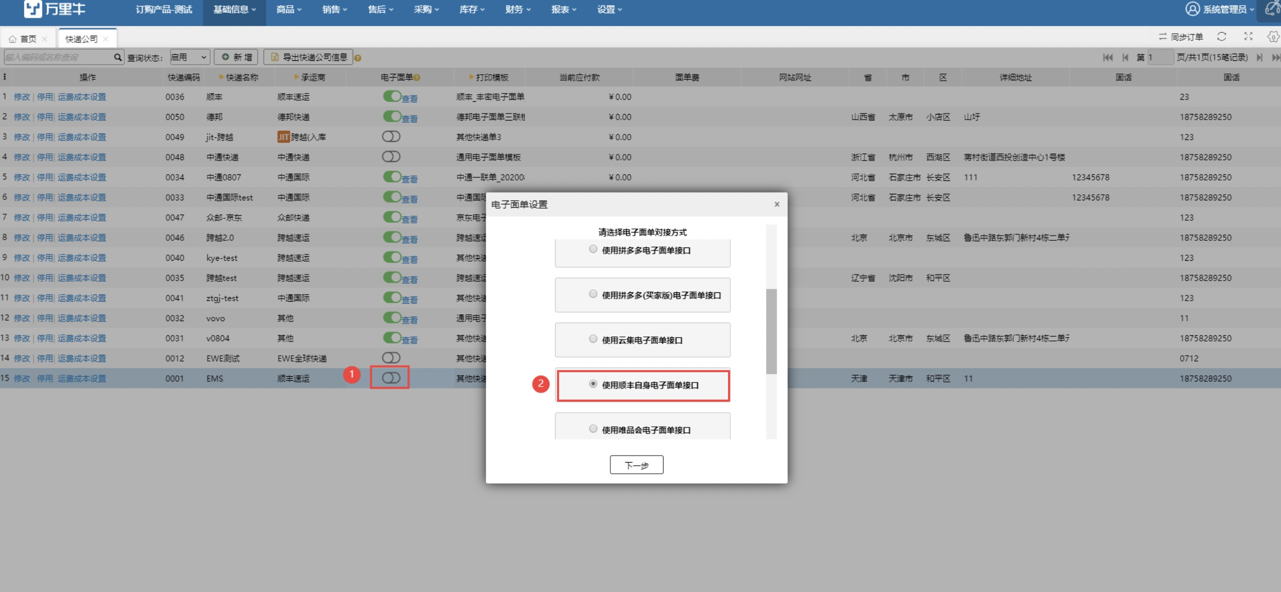Expand the 财务 menu

click(518, 9)
